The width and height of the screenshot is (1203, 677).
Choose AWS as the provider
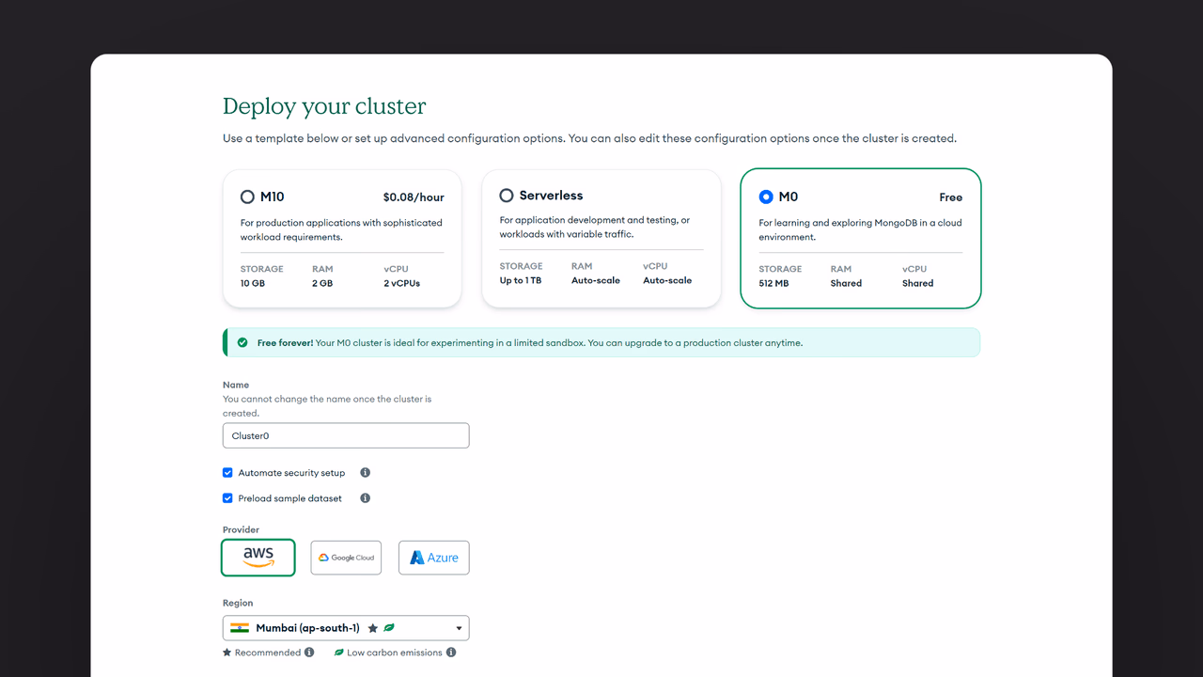(258, 558)
